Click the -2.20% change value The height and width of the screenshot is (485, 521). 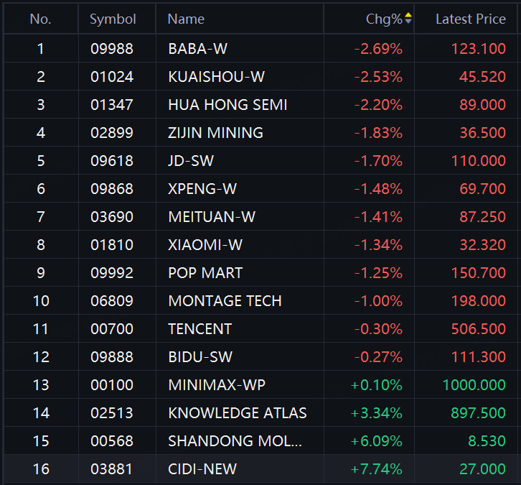tap(378, 105)
